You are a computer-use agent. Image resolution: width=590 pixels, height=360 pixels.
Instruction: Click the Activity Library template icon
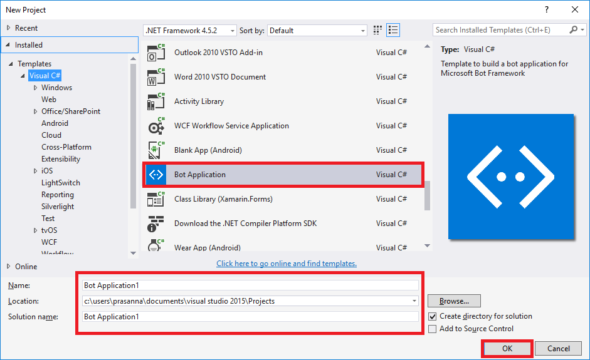coord(155,101)
